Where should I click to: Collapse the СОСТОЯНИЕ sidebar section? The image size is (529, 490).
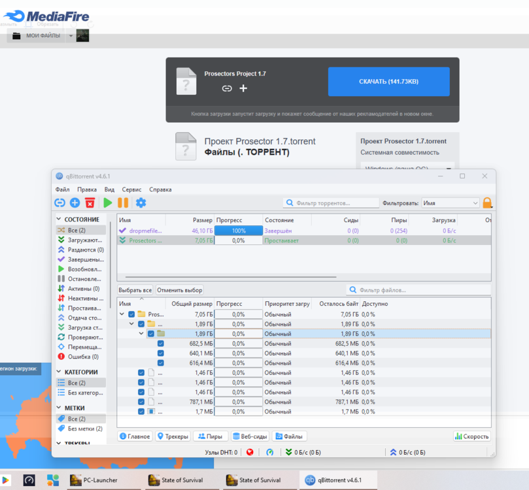[x=60, y=220]
